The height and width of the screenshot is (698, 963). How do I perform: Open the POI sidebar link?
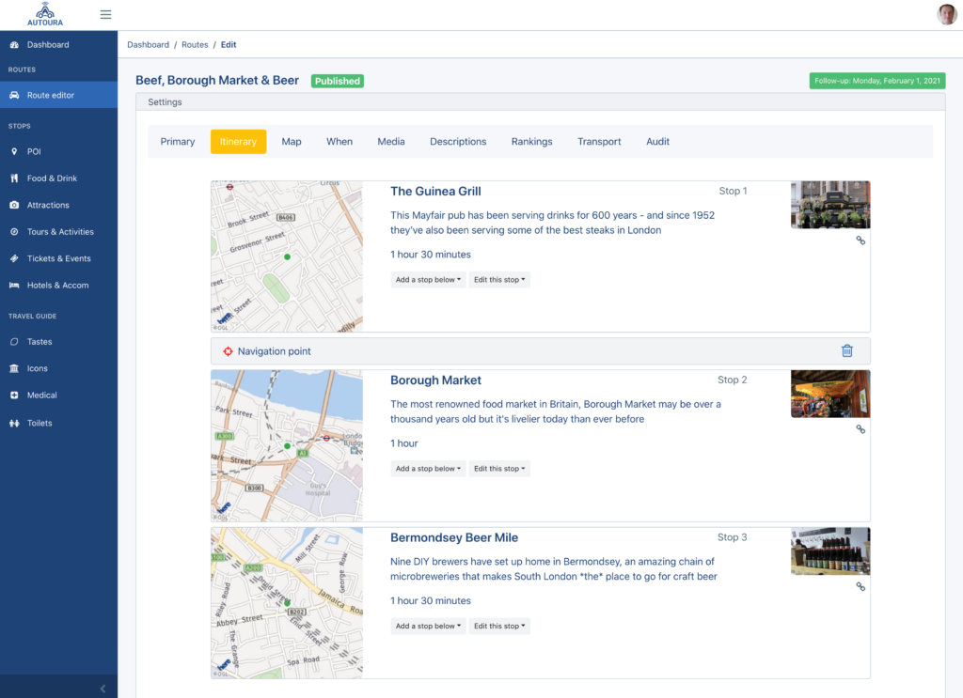(x=59, y=151)
